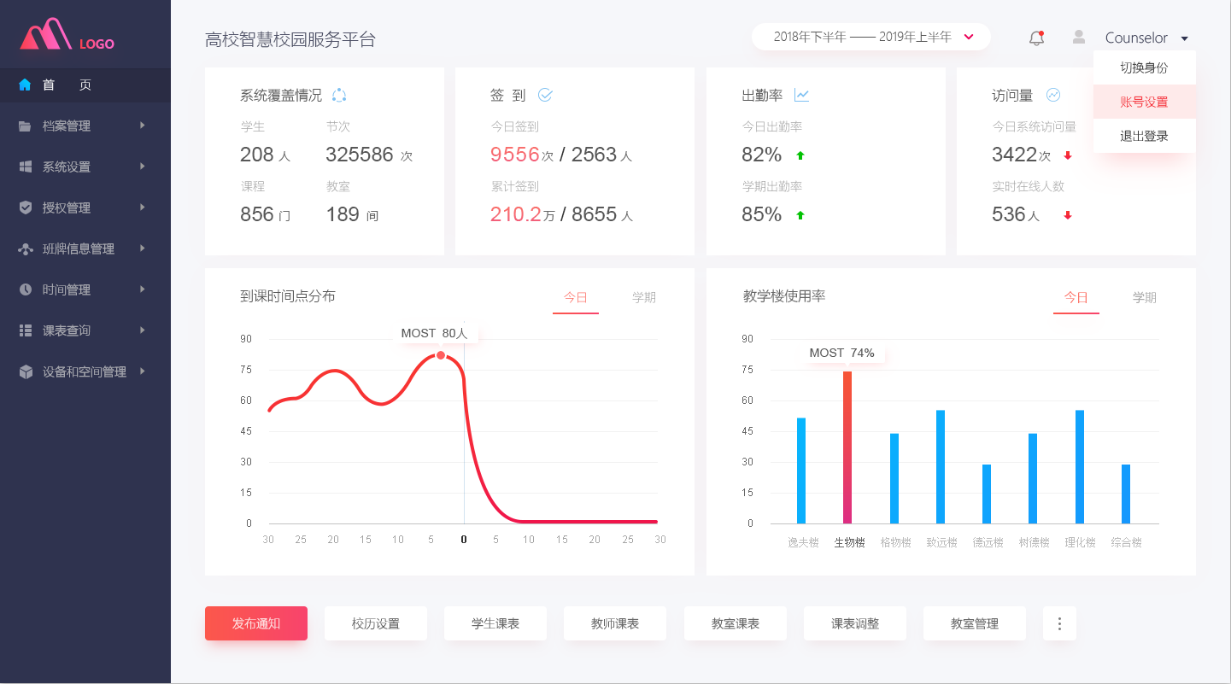Click the attendance rate line chart icon
Viewport: 1231px width, 684px height.
coord(801,96)
